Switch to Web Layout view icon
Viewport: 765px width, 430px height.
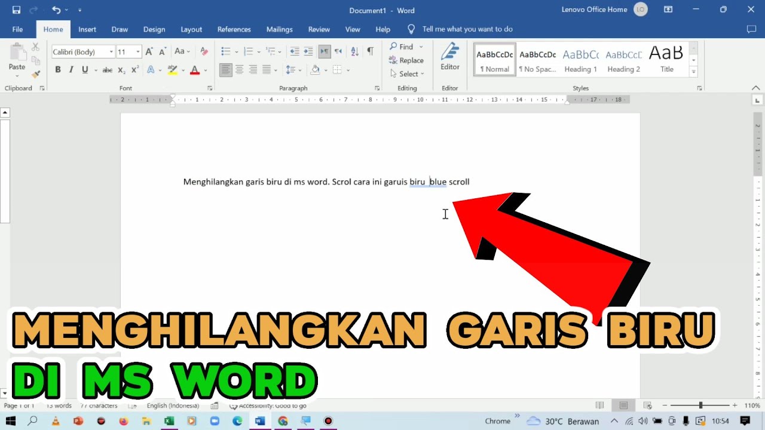[647, 406]
